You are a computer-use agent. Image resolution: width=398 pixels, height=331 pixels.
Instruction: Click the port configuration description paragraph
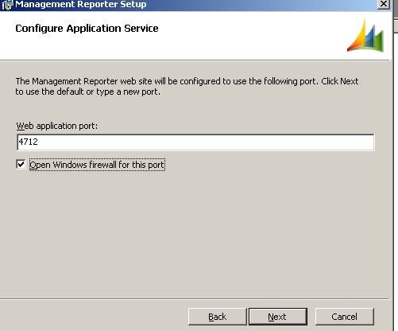[187, 87]
